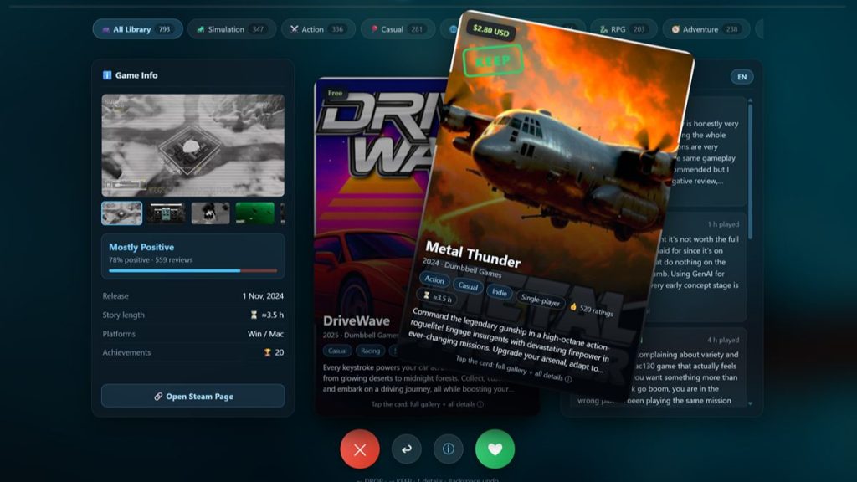857x482 pixels.
Task: Open the Action category tab
Action: [x=318, y=29]
